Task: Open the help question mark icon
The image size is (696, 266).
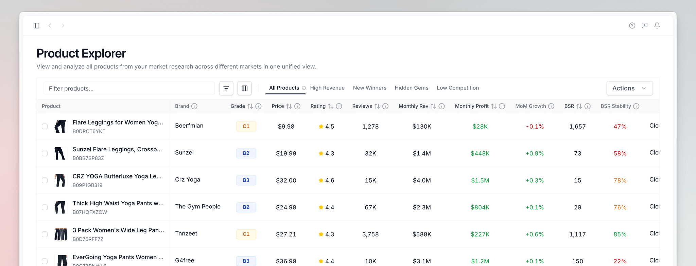Action: 632,25
